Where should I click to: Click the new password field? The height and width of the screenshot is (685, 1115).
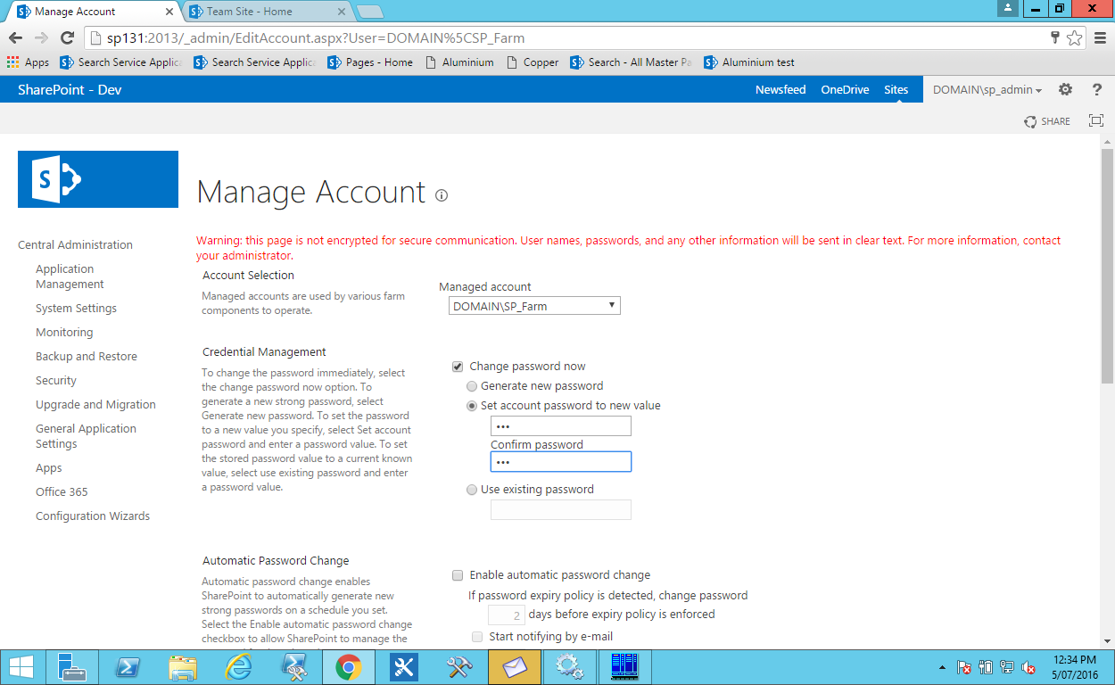[x=561, y=426]
